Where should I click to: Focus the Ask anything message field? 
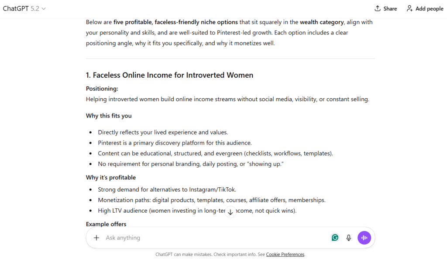(210, 238)
